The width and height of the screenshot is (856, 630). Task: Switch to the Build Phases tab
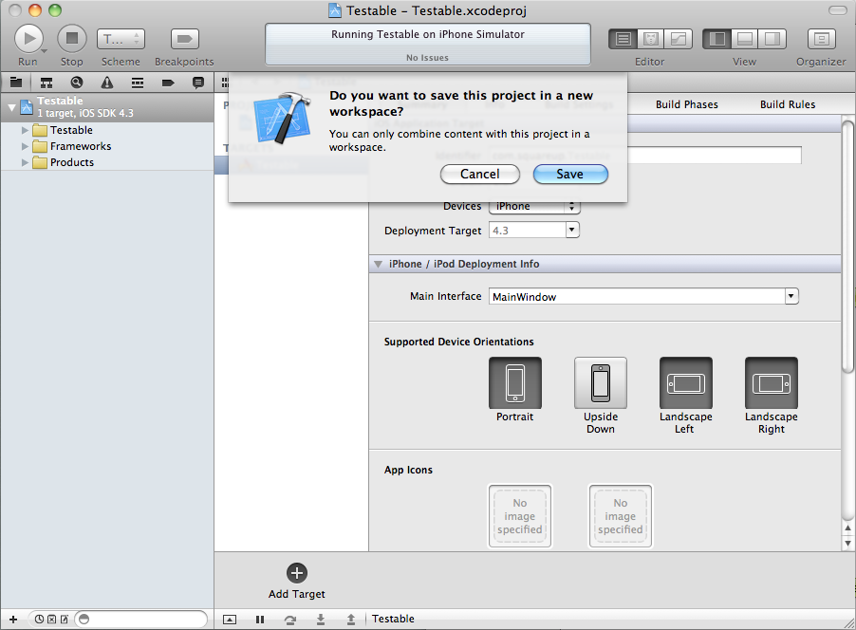coord(686,104)
